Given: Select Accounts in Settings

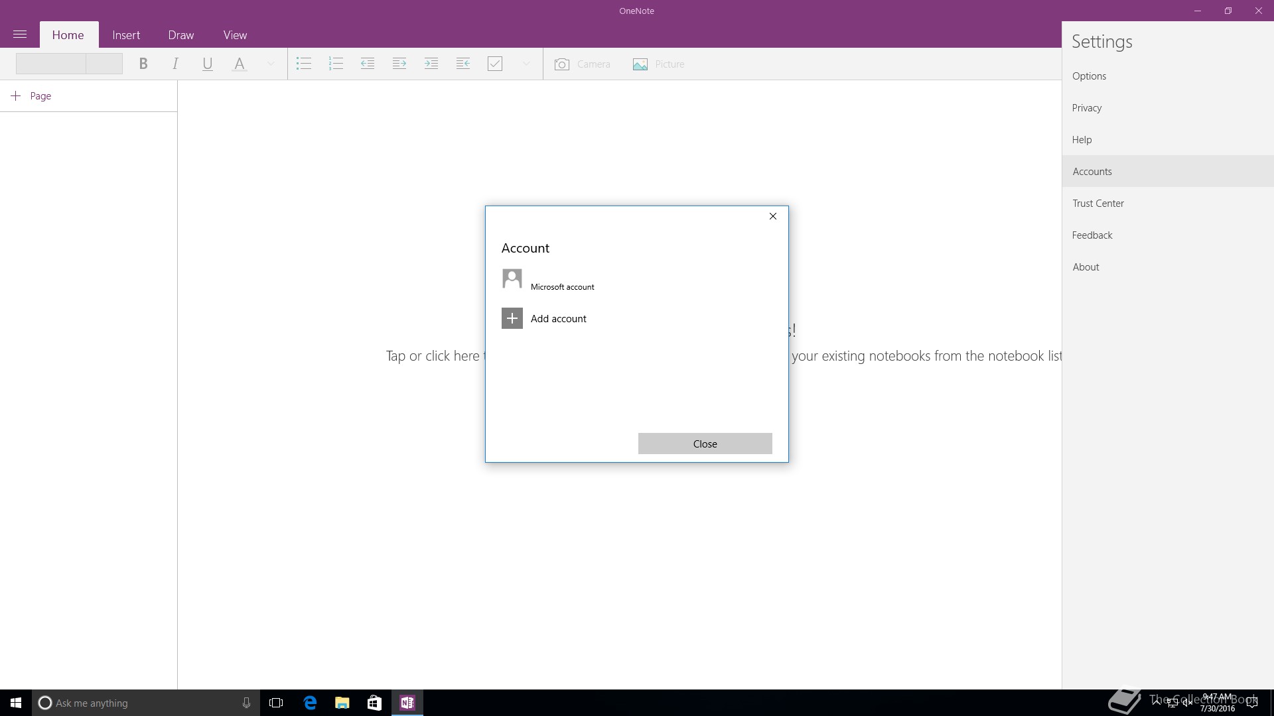Looking at the screenshot, I should point(1168,172).
